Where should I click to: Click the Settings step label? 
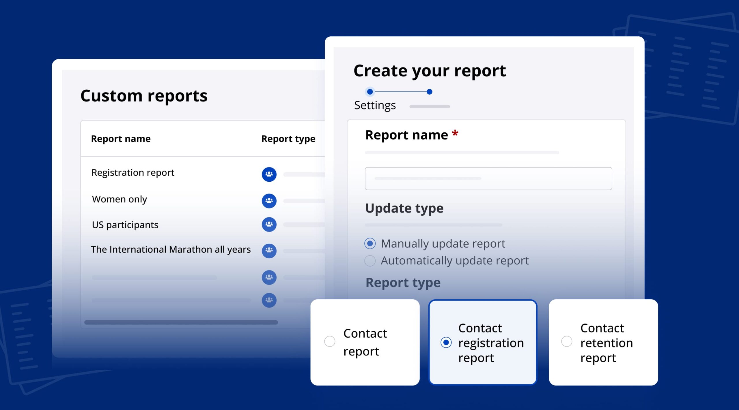[375, 105]
